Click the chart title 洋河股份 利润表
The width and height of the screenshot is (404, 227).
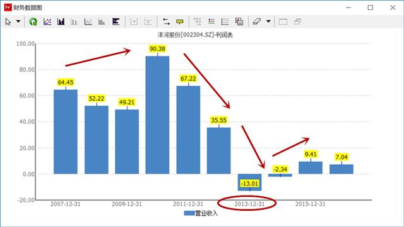pyautogui.click(x=195, y=35)
